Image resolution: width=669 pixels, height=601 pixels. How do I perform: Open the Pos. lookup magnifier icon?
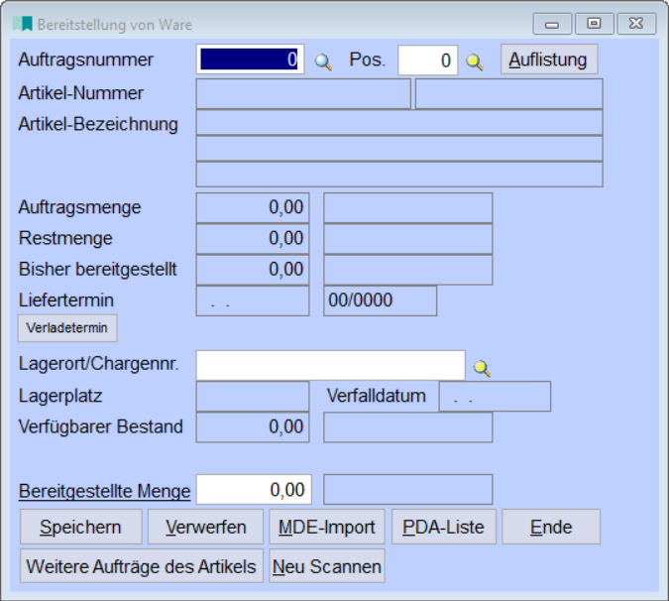click(x=475, y=61)
